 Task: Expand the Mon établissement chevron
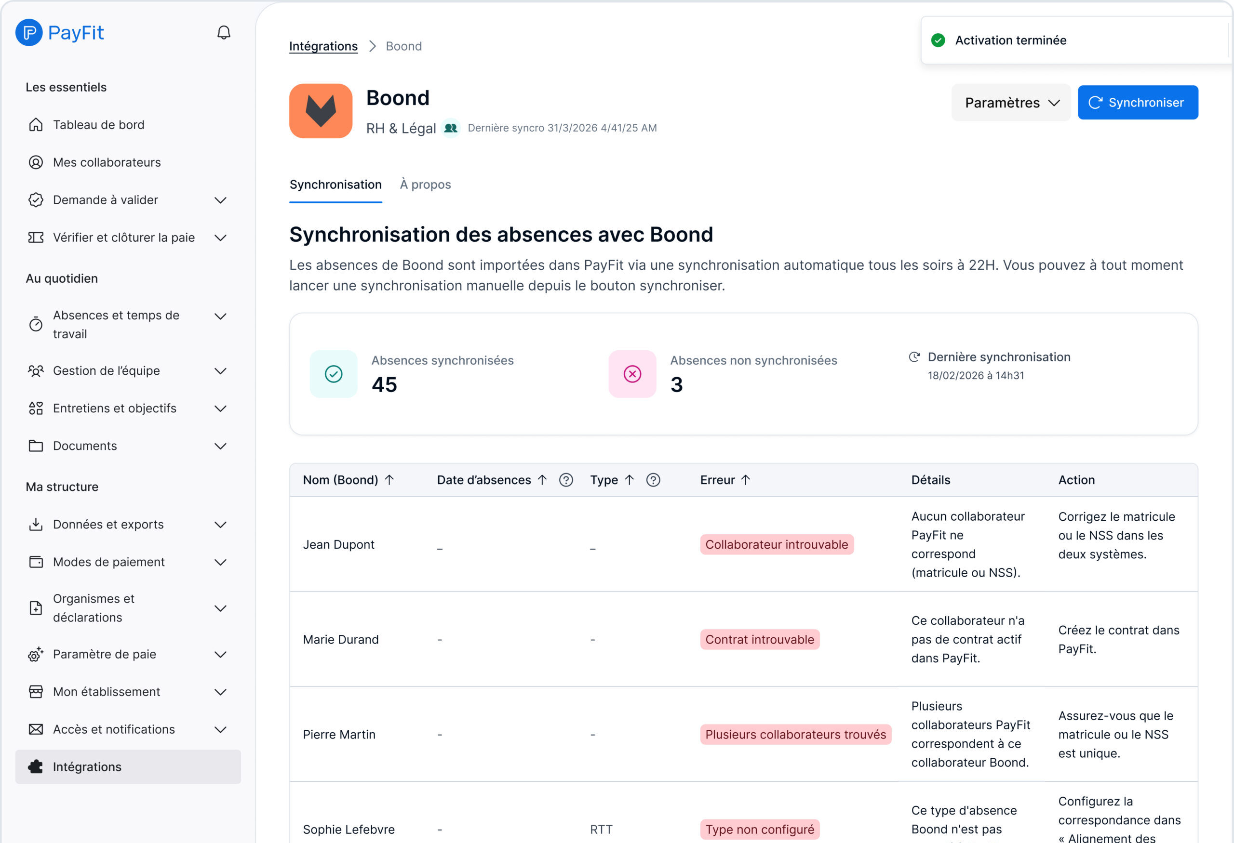pyautogui.click(x=220, y=692)
